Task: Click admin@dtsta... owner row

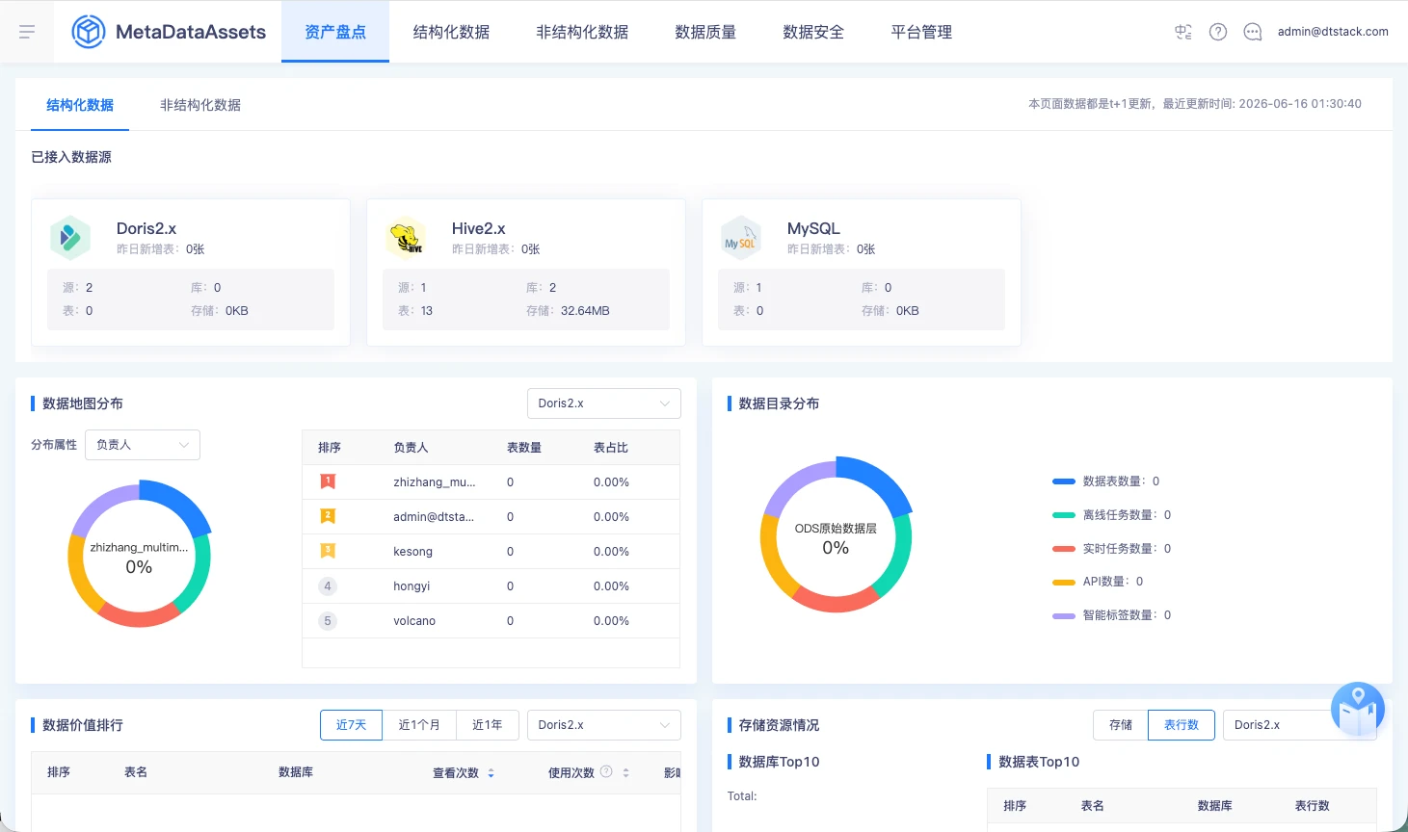Action: pyautogui.click(x=491, y=516)
